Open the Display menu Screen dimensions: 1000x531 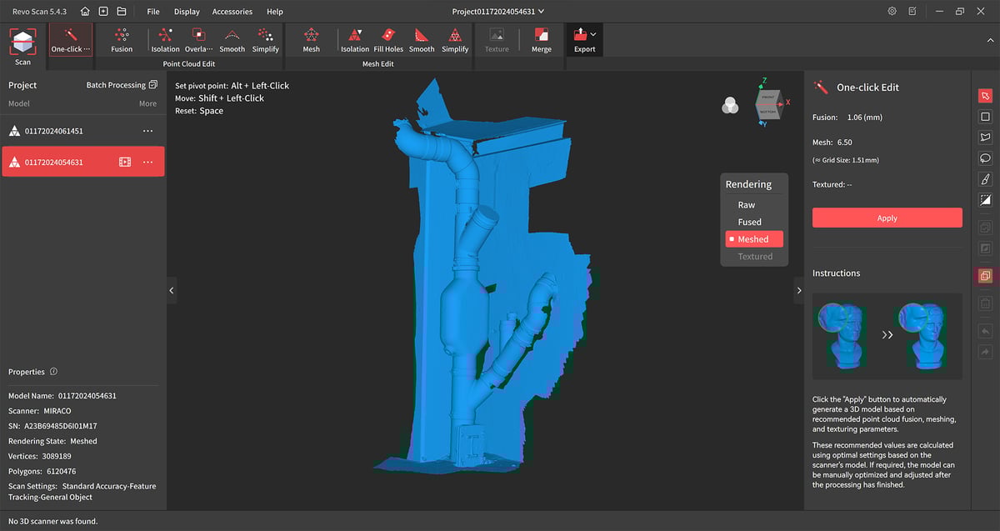click(x=187, y=12)
